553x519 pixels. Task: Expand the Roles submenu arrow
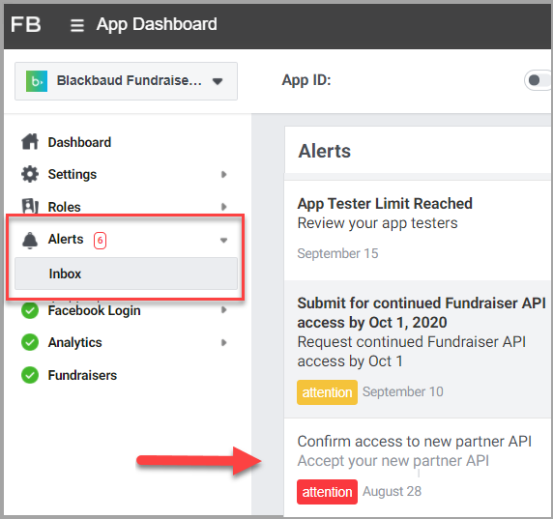[x=223, y=207]
